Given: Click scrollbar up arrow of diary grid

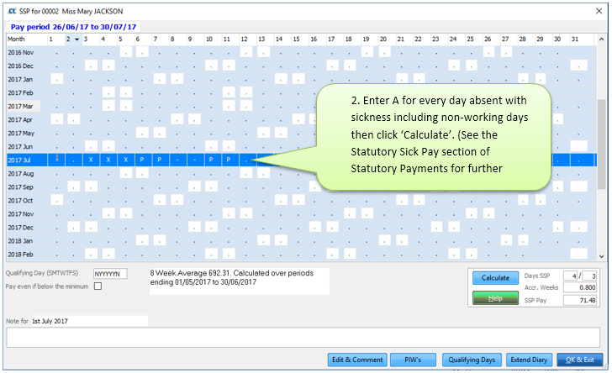Looking at the screenshot, I should click(x=601, y=39).
